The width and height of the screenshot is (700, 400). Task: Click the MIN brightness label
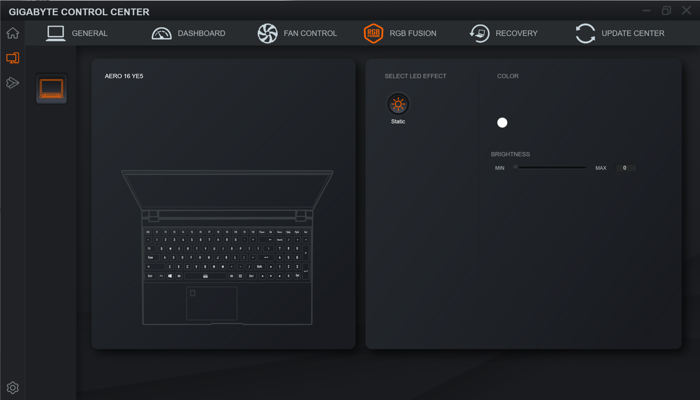coord(499,168)
